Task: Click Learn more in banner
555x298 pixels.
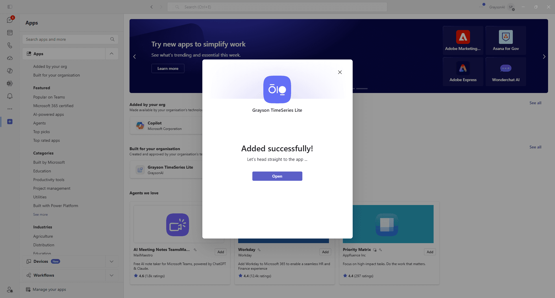Action: click(x=168, y=68)
